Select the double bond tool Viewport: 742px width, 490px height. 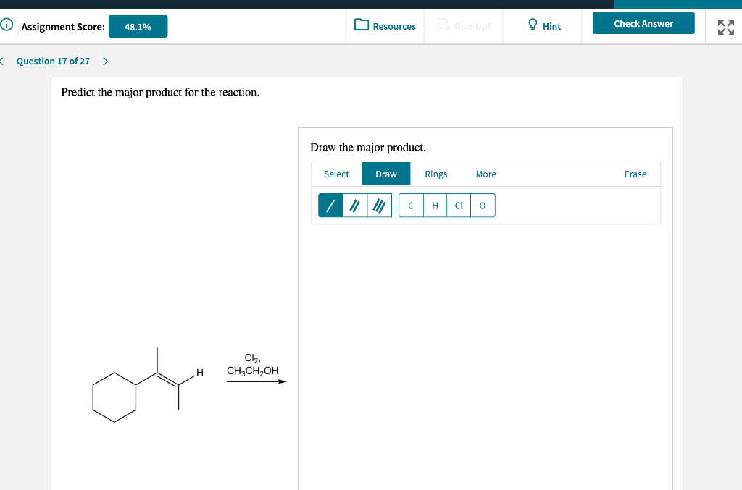tap(354, 205)
